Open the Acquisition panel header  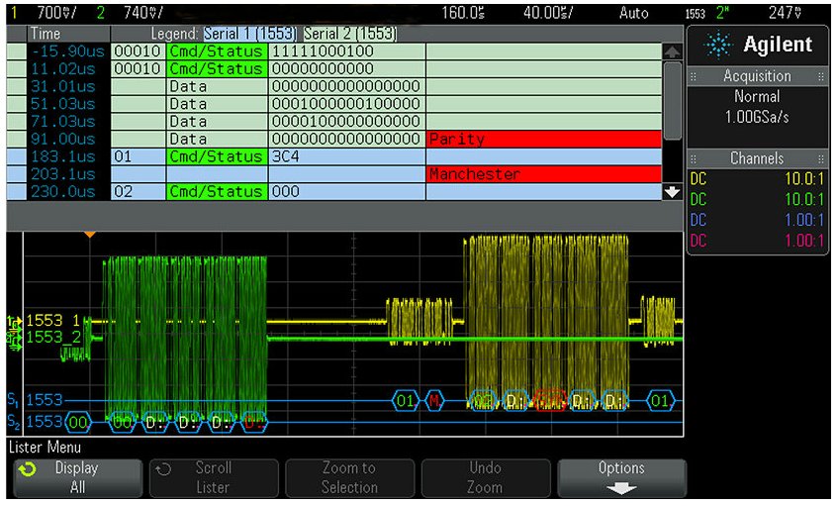point(757,76)
